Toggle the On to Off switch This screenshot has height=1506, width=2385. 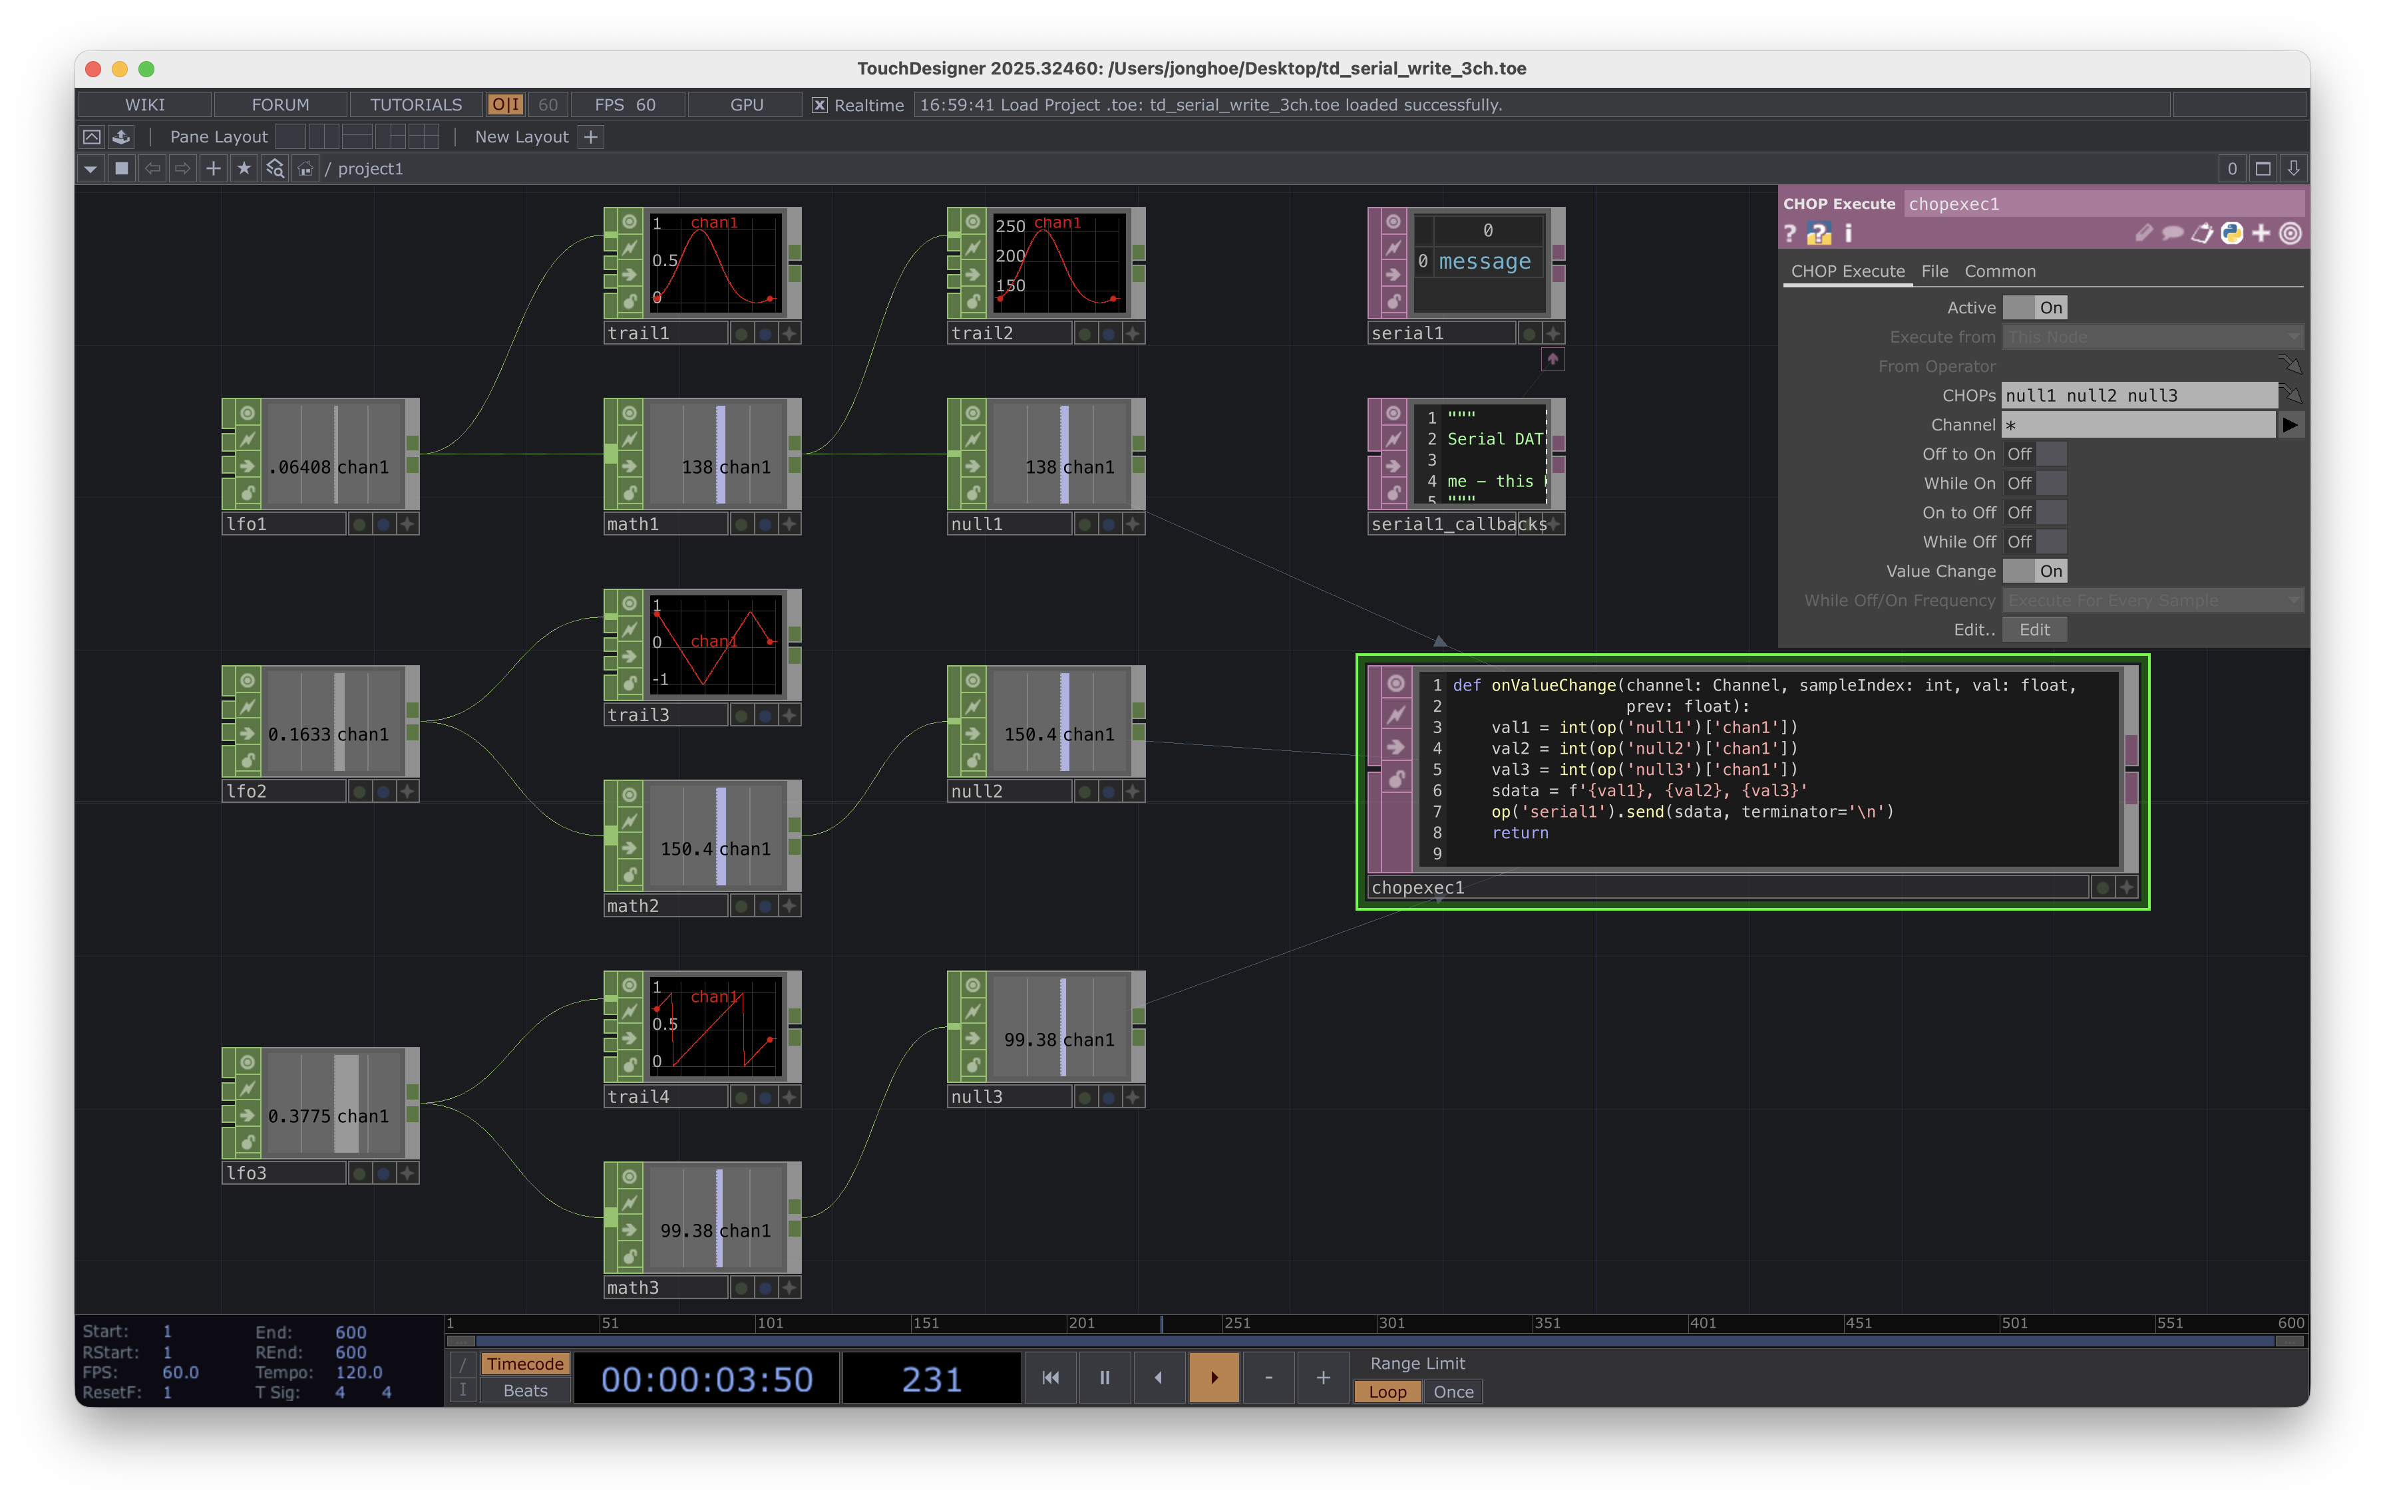pyautogui.click(x=2034, y=513)
